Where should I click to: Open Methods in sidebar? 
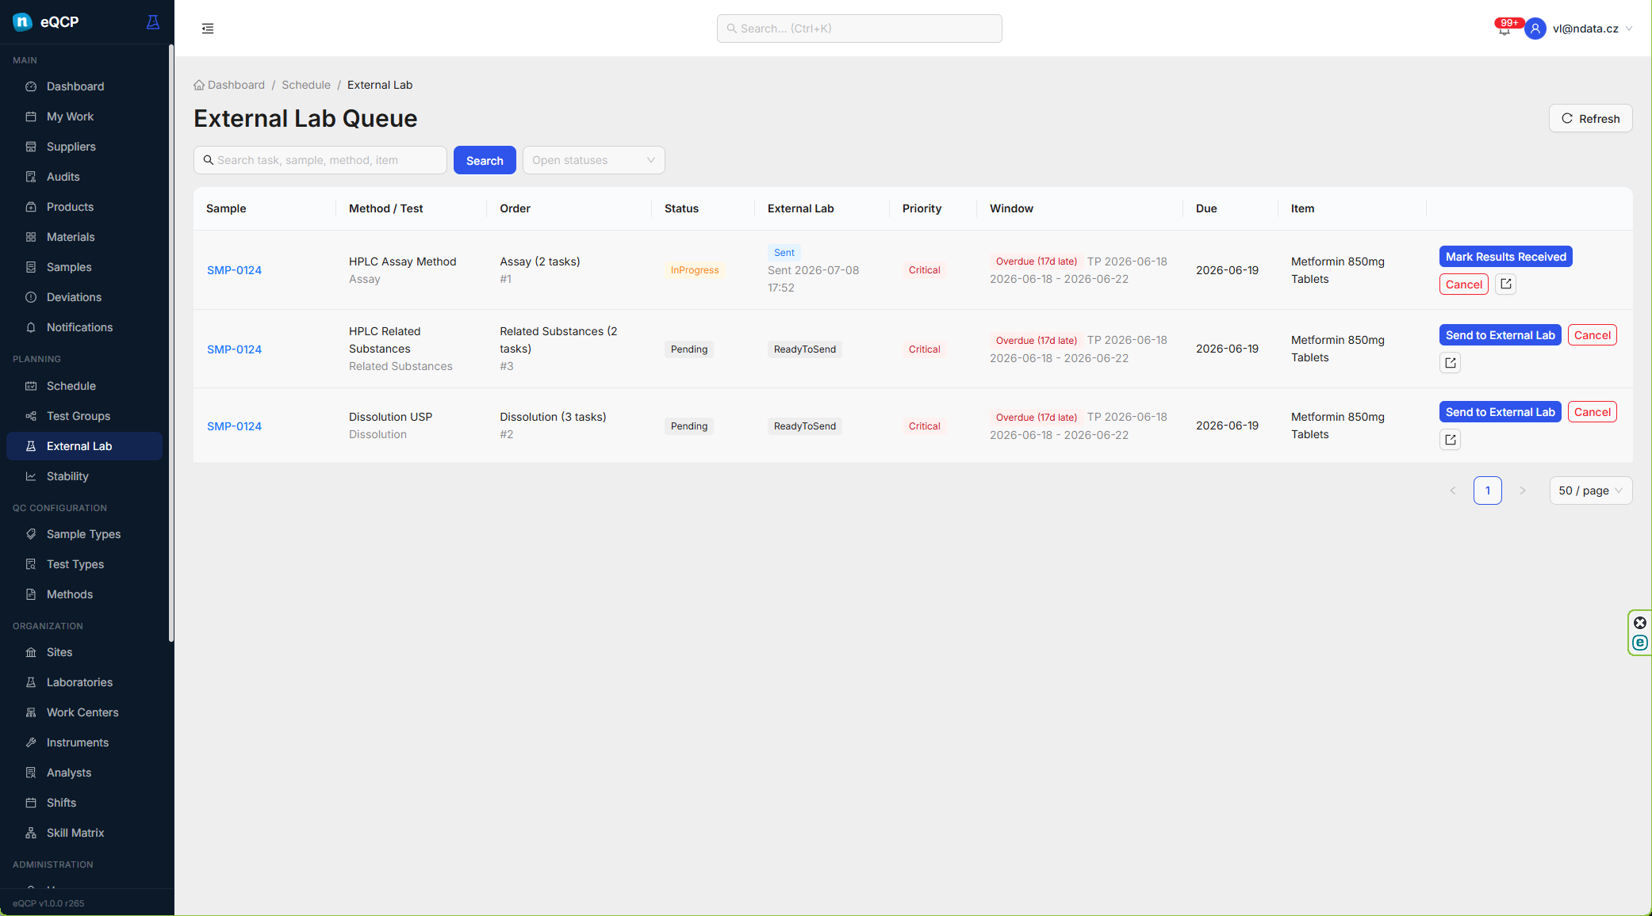84,594
